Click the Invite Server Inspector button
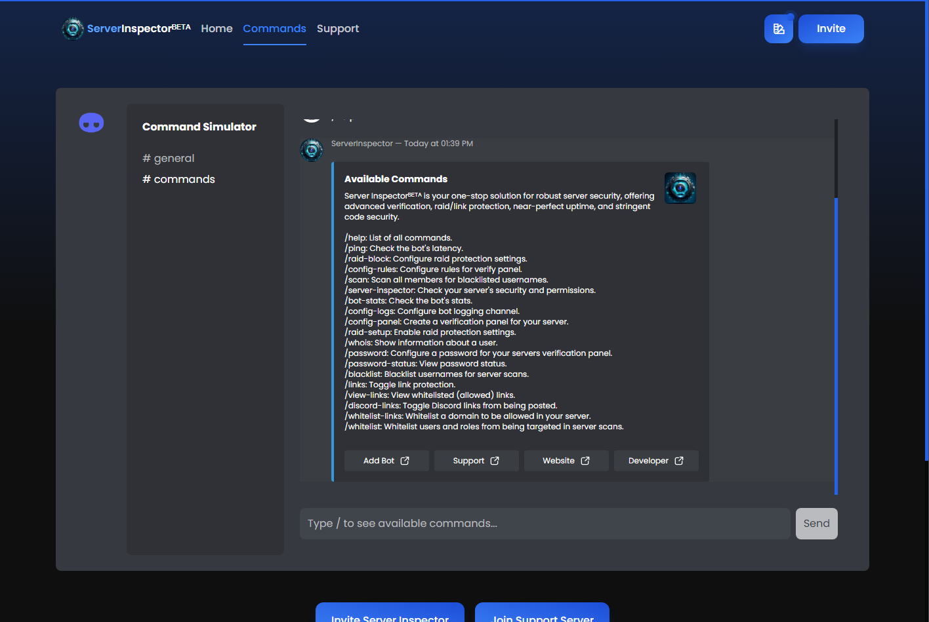 tap(390, 617)
